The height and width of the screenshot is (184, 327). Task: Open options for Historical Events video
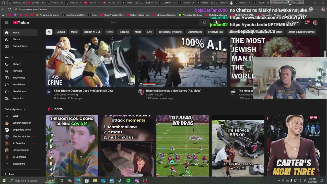(x=226, y=91)
